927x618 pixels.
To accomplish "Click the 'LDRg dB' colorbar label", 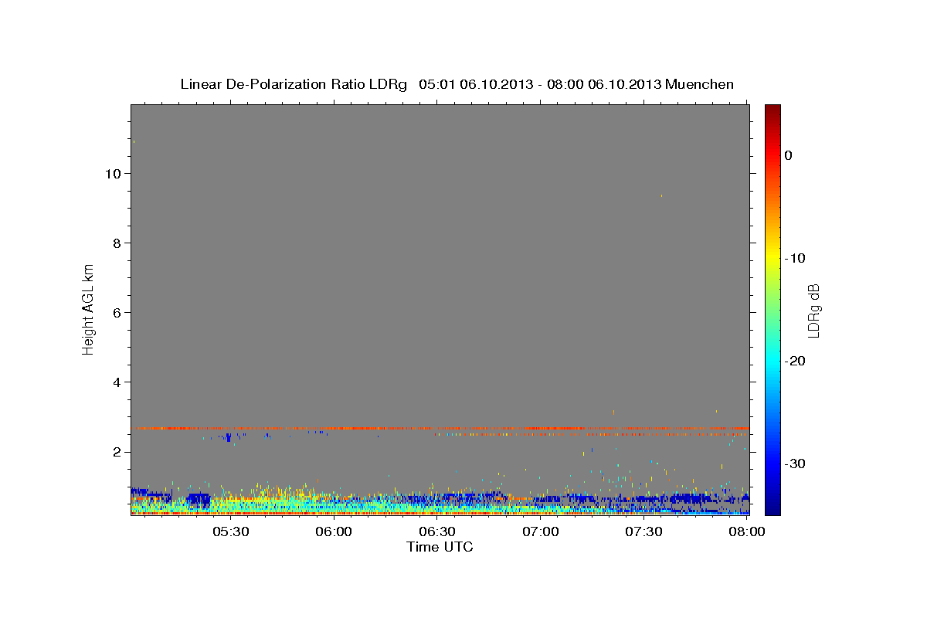I will point(813,311).
